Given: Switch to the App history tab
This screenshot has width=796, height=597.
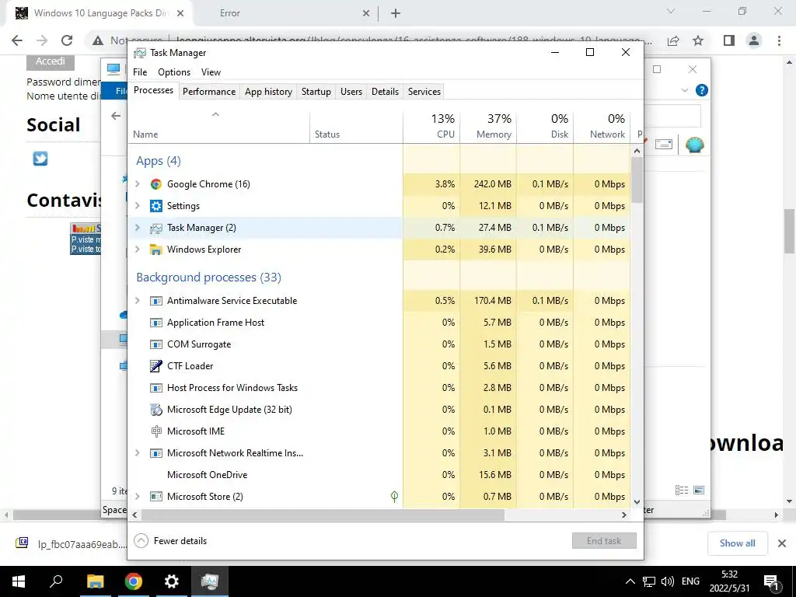Looking at the screenshot, I should point(268,92).
